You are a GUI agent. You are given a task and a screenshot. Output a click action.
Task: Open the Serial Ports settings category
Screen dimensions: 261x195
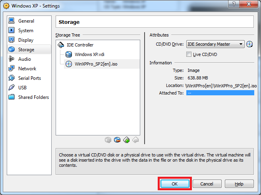[29, 78]
